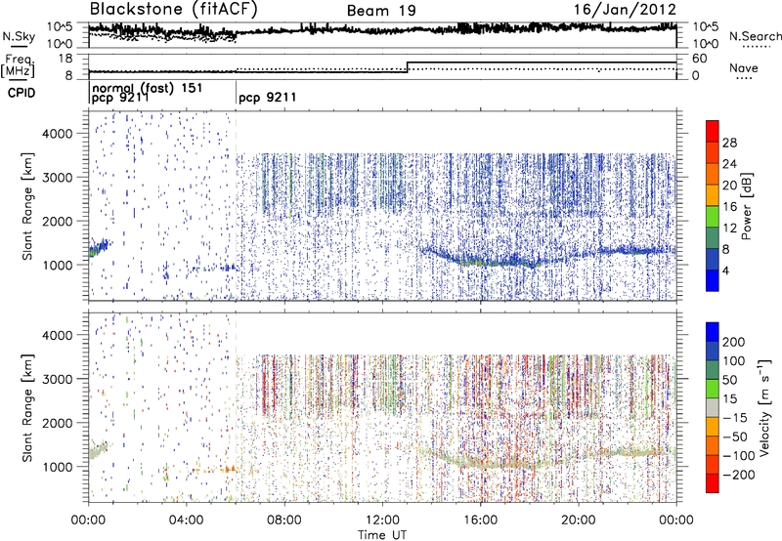Click the frequency step-up at 13:00 UT
The width and height of the screenshot is (782, 541).
[x=408, y=67]
